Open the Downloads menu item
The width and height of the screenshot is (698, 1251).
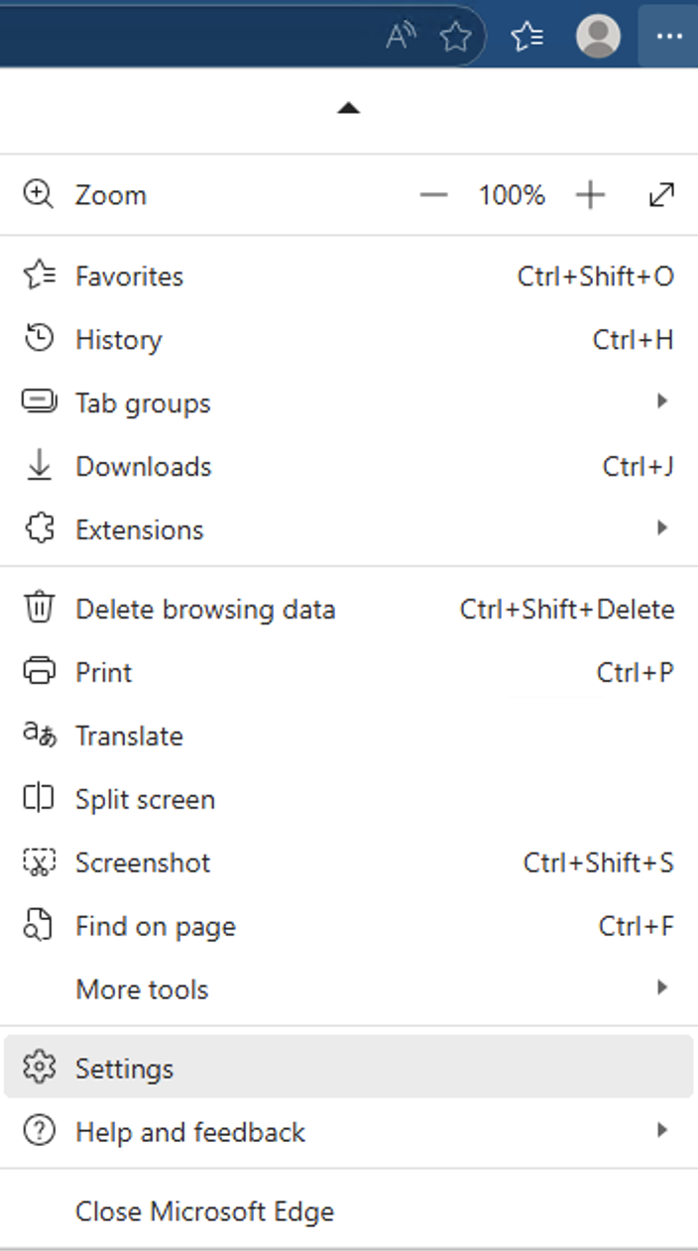tap(144, 466)
